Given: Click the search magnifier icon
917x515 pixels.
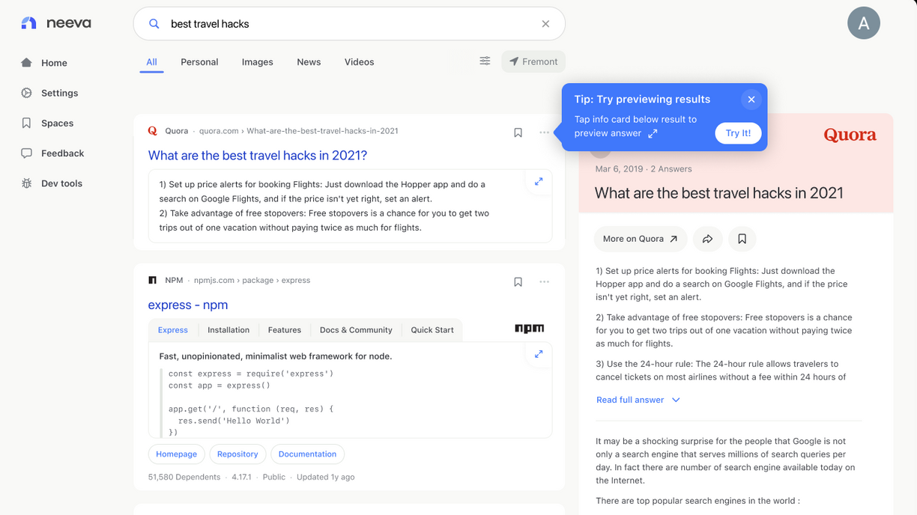Looking at the screenshot, I should click(x=154, y=24).
